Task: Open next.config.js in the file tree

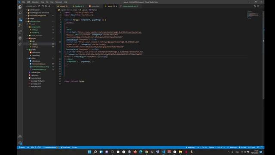Action: point(36,78)
